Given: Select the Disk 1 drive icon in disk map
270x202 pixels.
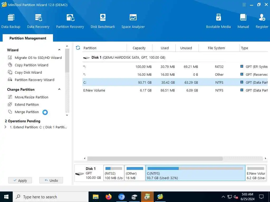Looking at the screenshot, I should [x=80, y=174].
